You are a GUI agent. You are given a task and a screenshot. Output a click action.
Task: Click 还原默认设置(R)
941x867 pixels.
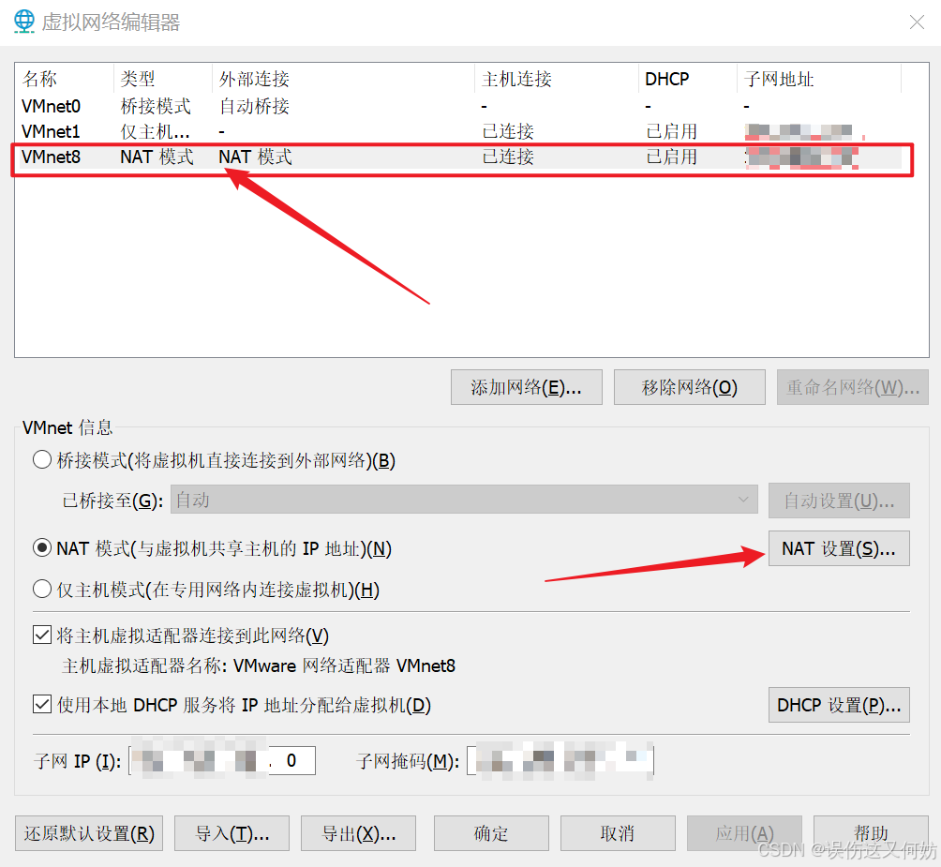(x=88, y=832)
